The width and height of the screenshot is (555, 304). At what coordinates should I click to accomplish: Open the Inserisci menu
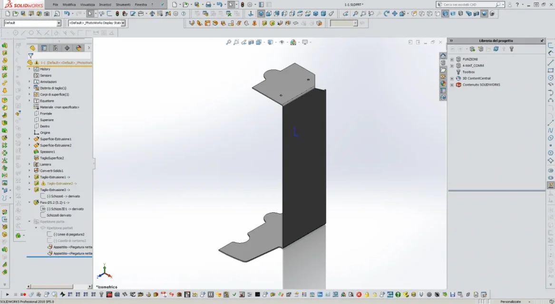tap(105, 5)
